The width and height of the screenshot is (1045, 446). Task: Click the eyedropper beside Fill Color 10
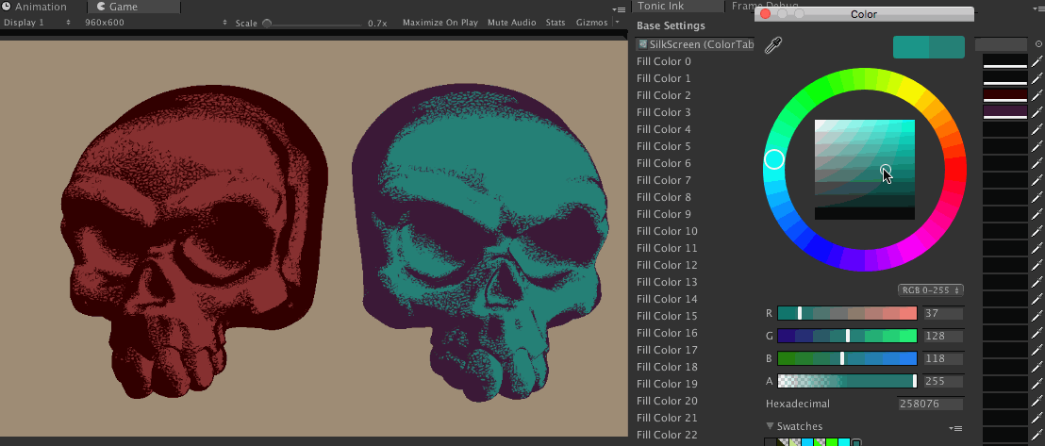click(1037, 231)
